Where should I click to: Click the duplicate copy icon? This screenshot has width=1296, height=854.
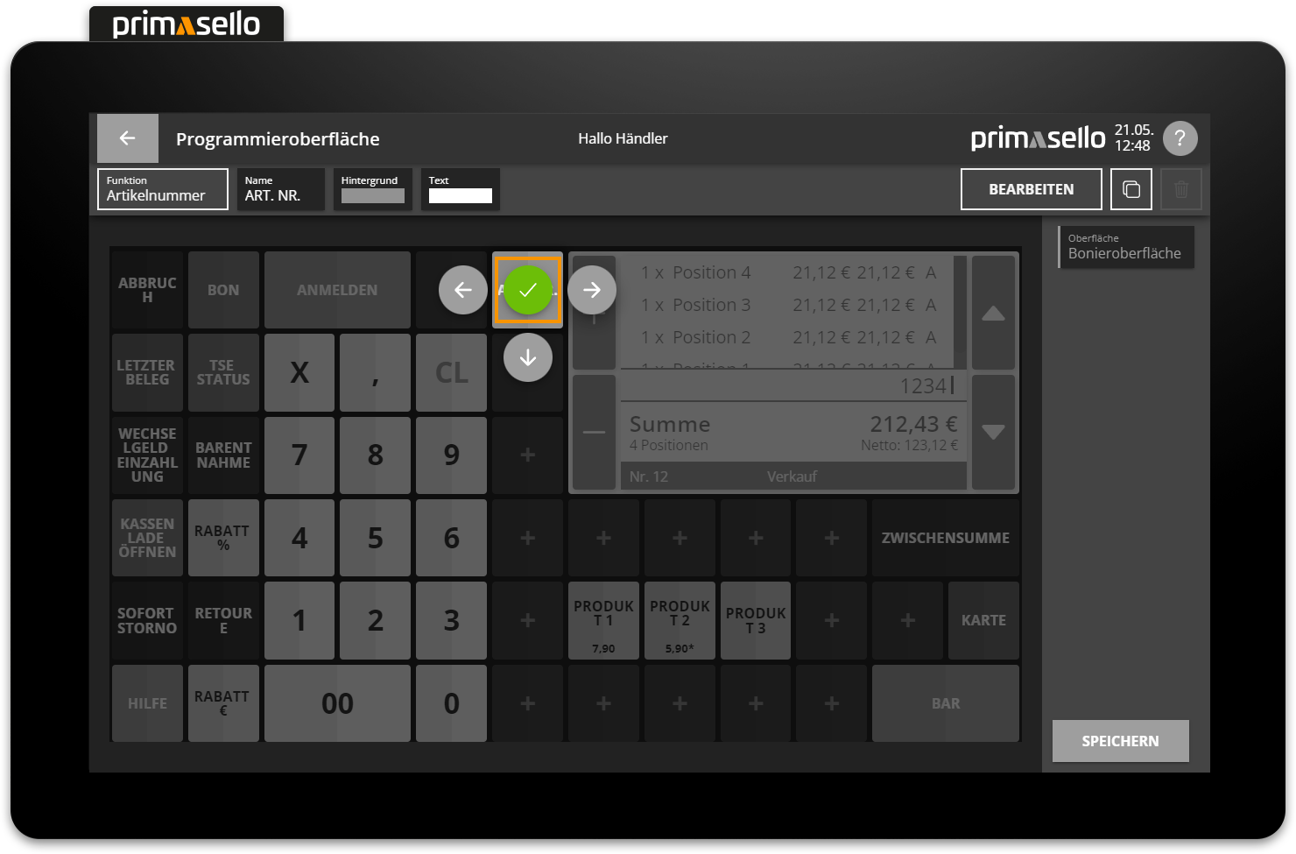[x=1130, y=189]
